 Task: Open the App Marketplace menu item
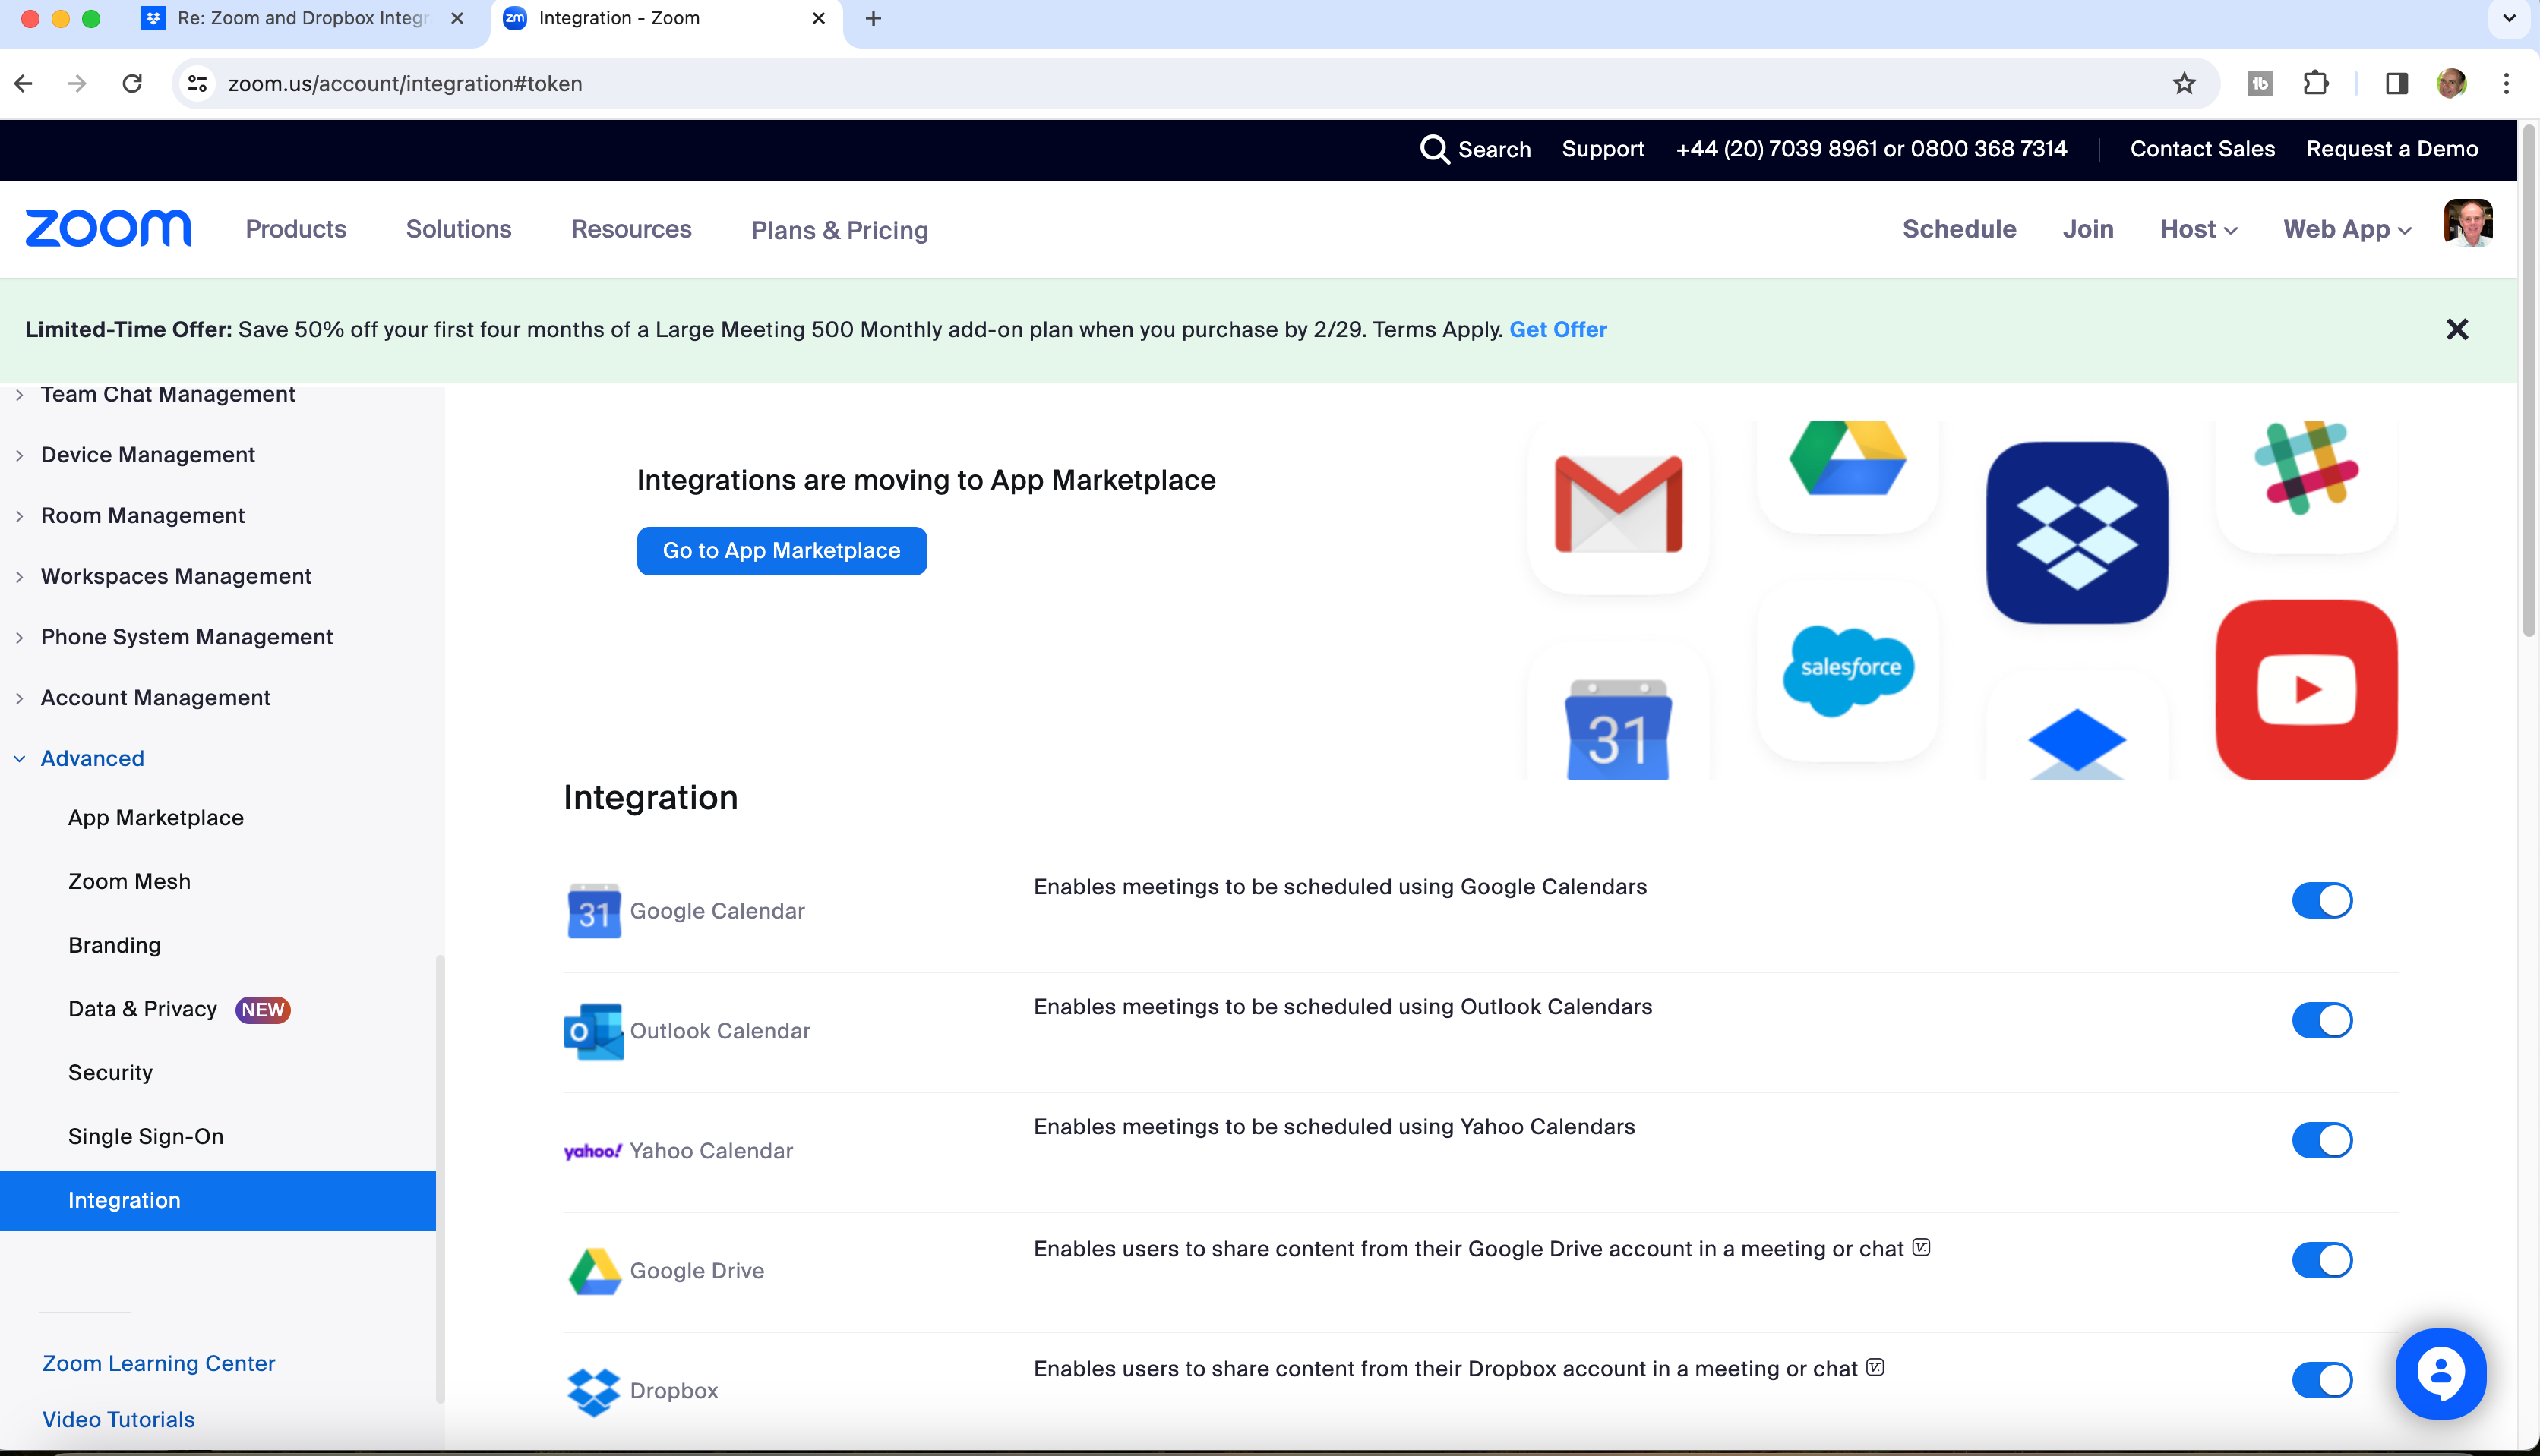coord(155,816)
